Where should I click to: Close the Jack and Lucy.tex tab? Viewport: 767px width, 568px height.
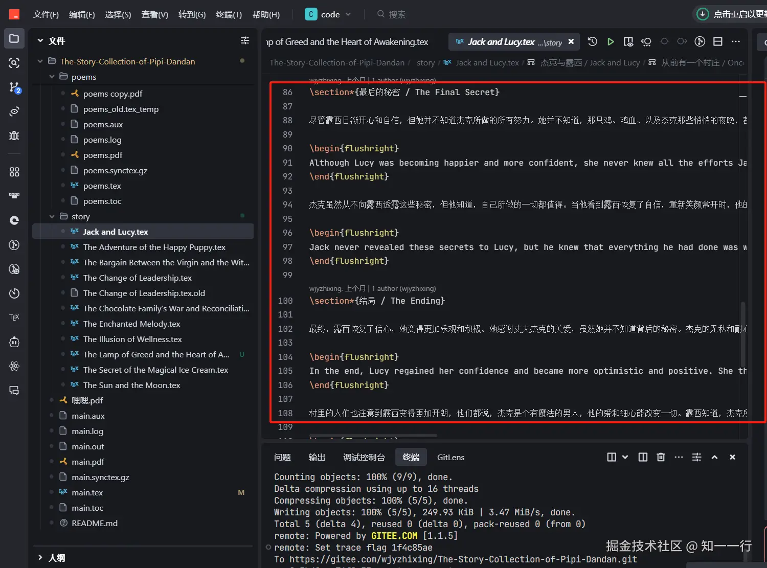[x=571, y=41]
